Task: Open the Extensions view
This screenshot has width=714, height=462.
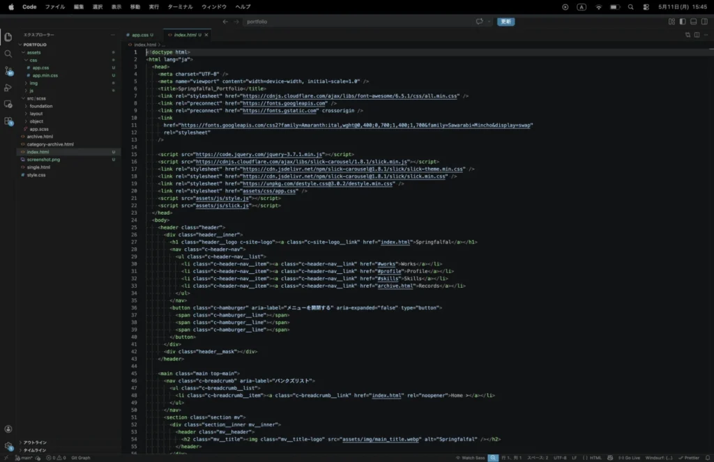Action: [x=8, y=121]
